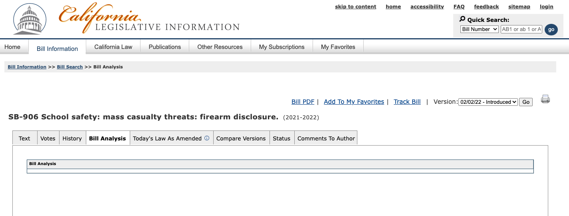This screenshot has width=569, height=216.
Task: Open the History tab
Action: pos(72,138)
